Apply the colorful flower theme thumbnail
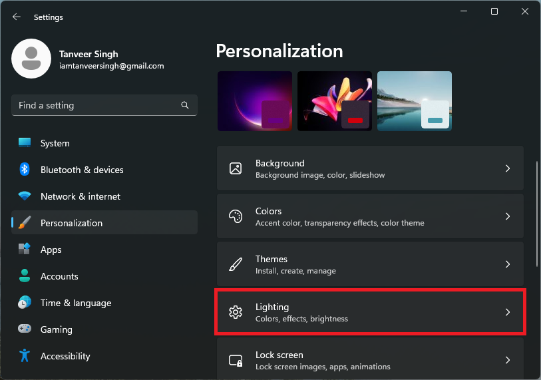This screenshot has width=541, height=380. pyautogui.click(x=335, y=101)
